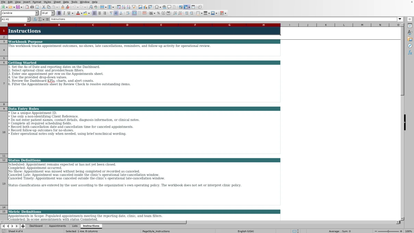The width and height of the screenshot is (414, 233).
Task: Click the Clear Direct Formatting icon
Action: 68,7
